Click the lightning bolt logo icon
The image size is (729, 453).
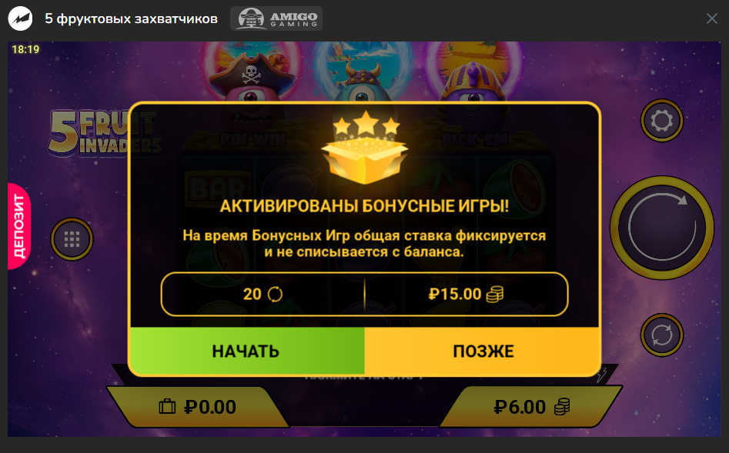pyautogui.click(x=20, y=18)
